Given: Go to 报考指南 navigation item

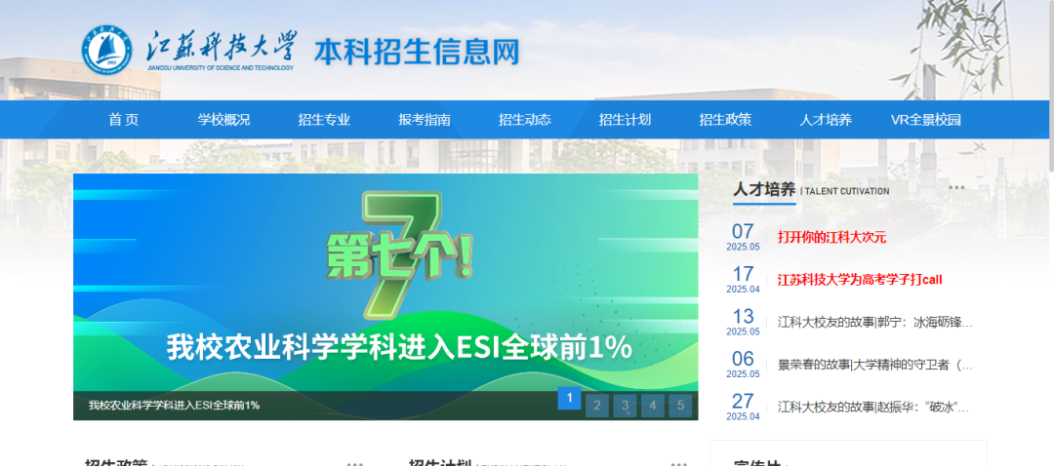Looking at the screenshot, I should 425,120.
